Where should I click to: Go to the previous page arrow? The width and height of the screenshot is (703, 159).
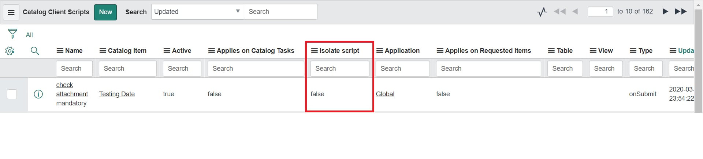tap(575, 12)
